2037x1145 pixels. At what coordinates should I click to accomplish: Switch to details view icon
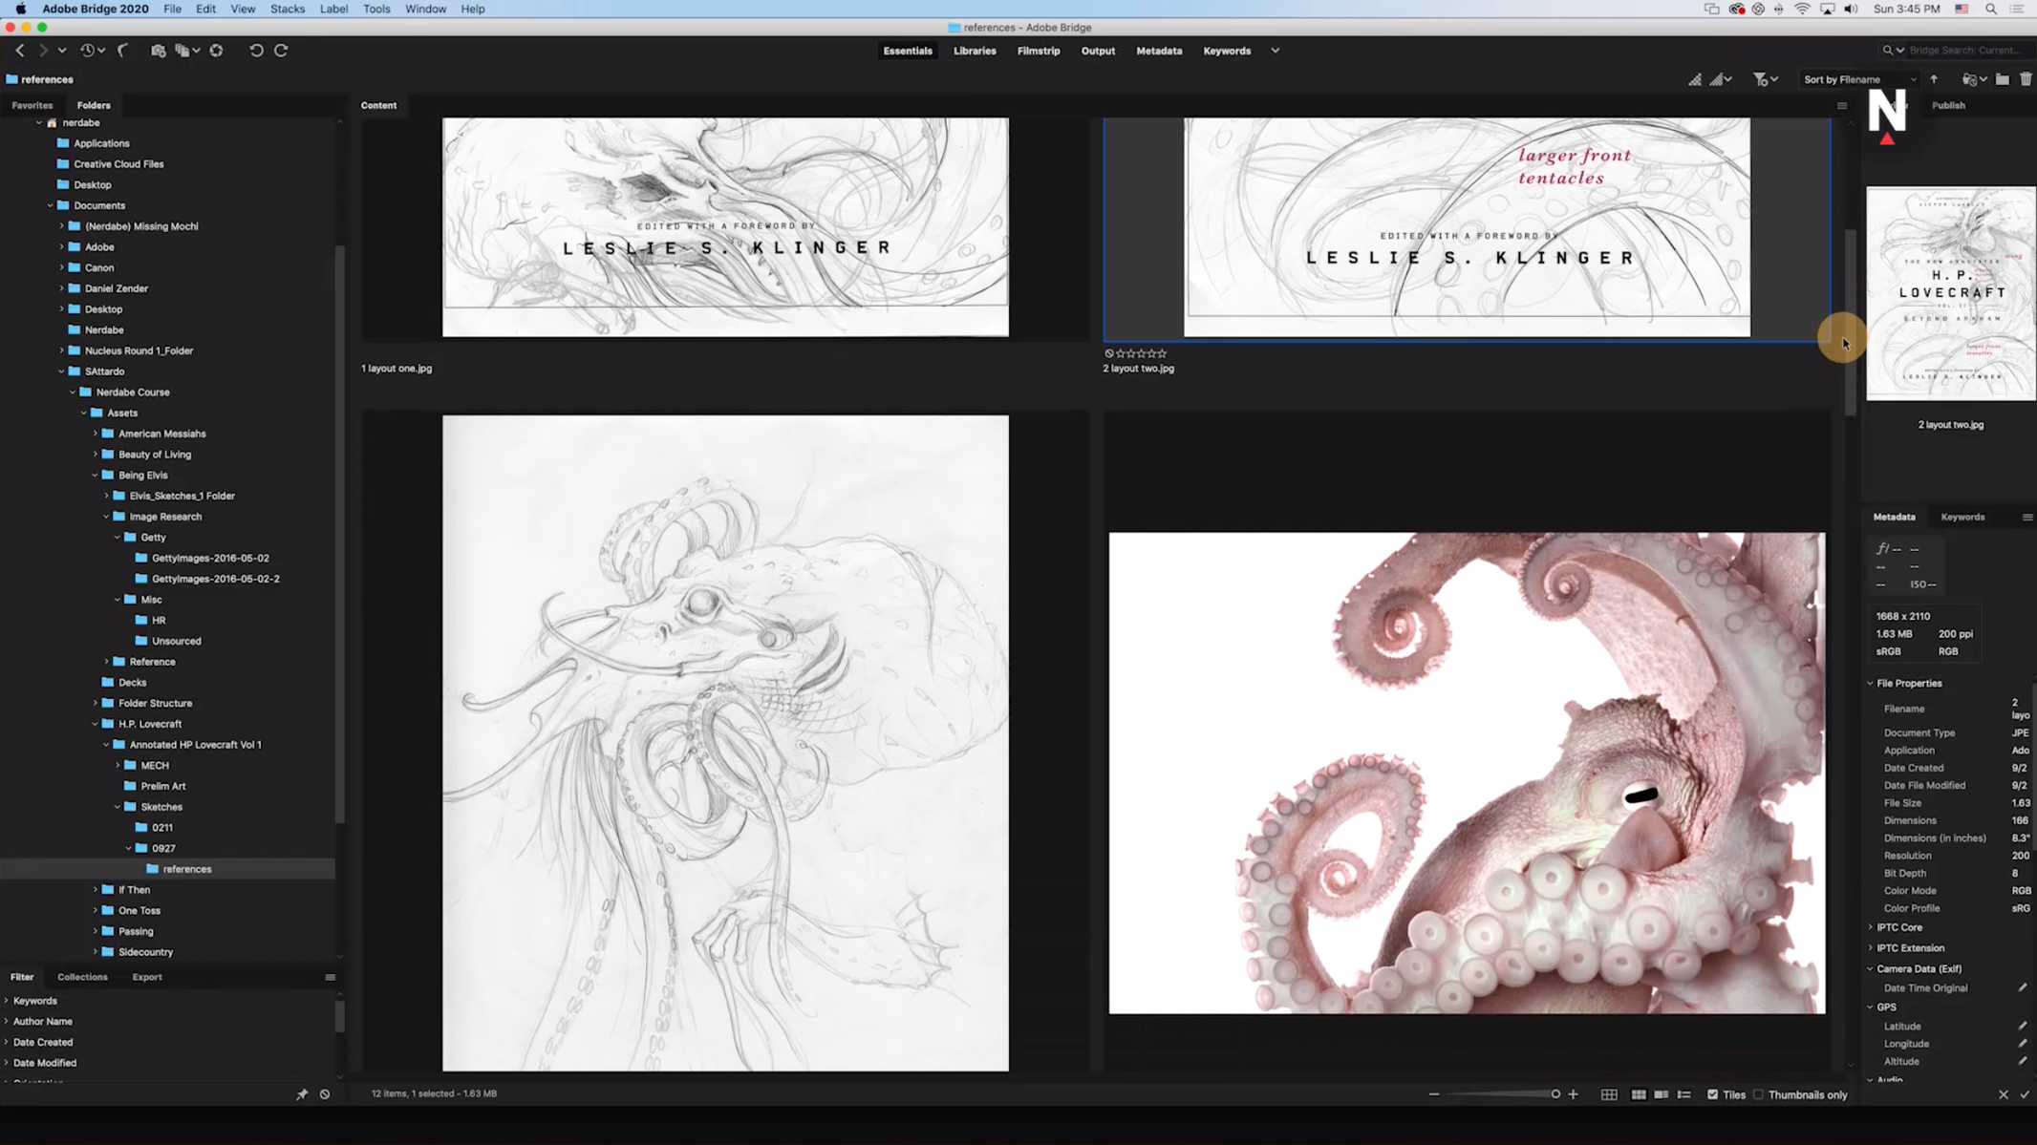1662,1094
